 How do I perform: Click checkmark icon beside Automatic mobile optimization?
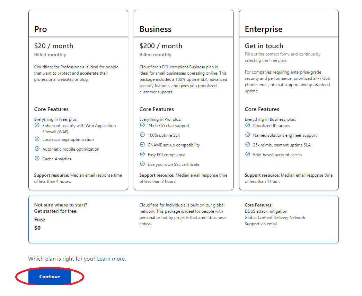pyautogui.click(x=37, y=149)
